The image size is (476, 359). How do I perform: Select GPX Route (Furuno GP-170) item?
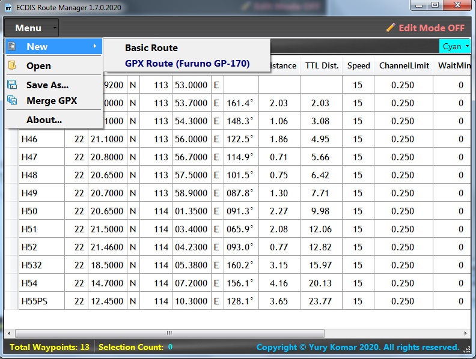186,64
